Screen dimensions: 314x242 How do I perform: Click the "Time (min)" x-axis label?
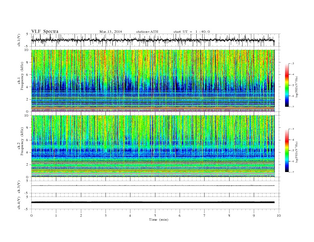tap(159, 219)
